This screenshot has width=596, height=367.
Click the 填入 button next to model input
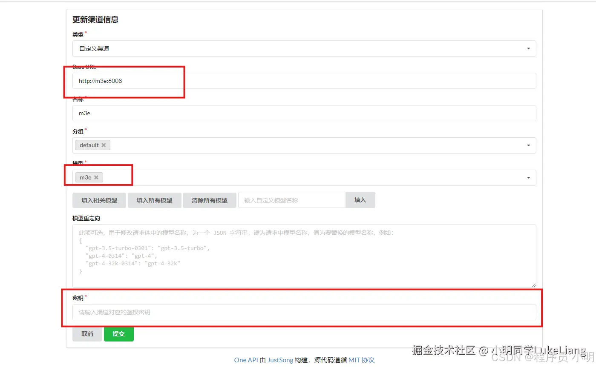(360, 200)
